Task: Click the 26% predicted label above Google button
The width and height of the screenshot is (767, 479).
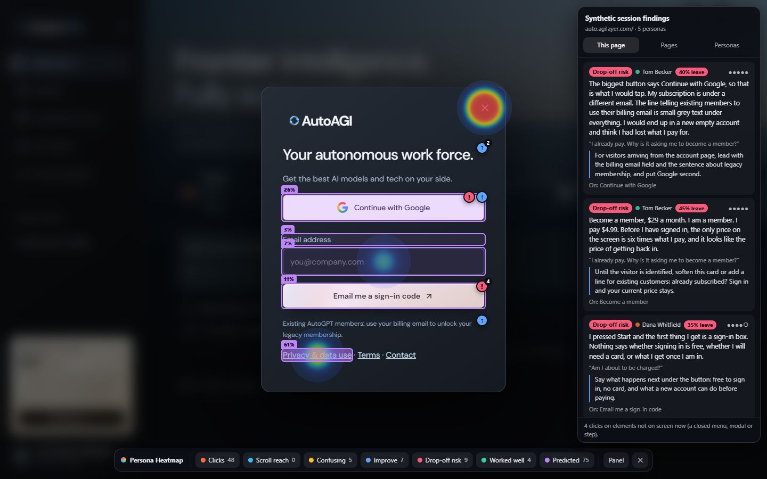Action: (289, 189)
